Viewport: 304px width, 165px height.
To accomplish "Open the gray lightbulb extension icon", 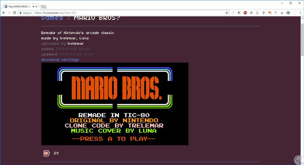I will pos(263,13).
